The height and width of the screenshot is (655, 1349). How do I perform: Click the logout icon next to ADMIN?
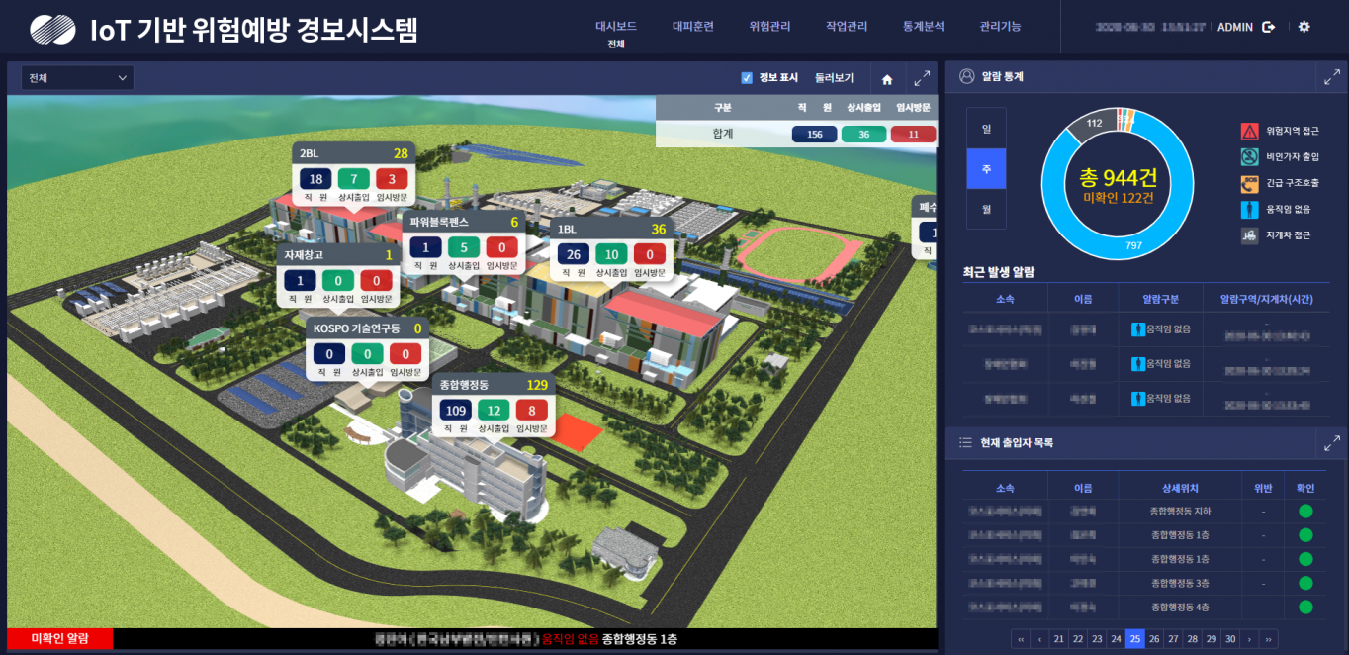pyautogui.click(x=1269, y=27)
